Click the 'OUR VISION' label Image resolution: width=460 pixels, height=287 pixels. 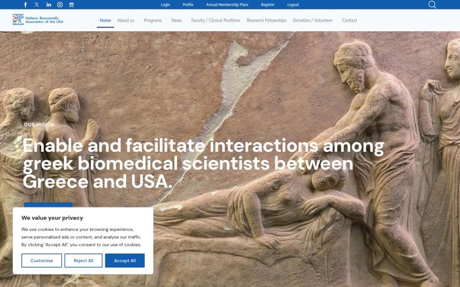pos(40,124)
